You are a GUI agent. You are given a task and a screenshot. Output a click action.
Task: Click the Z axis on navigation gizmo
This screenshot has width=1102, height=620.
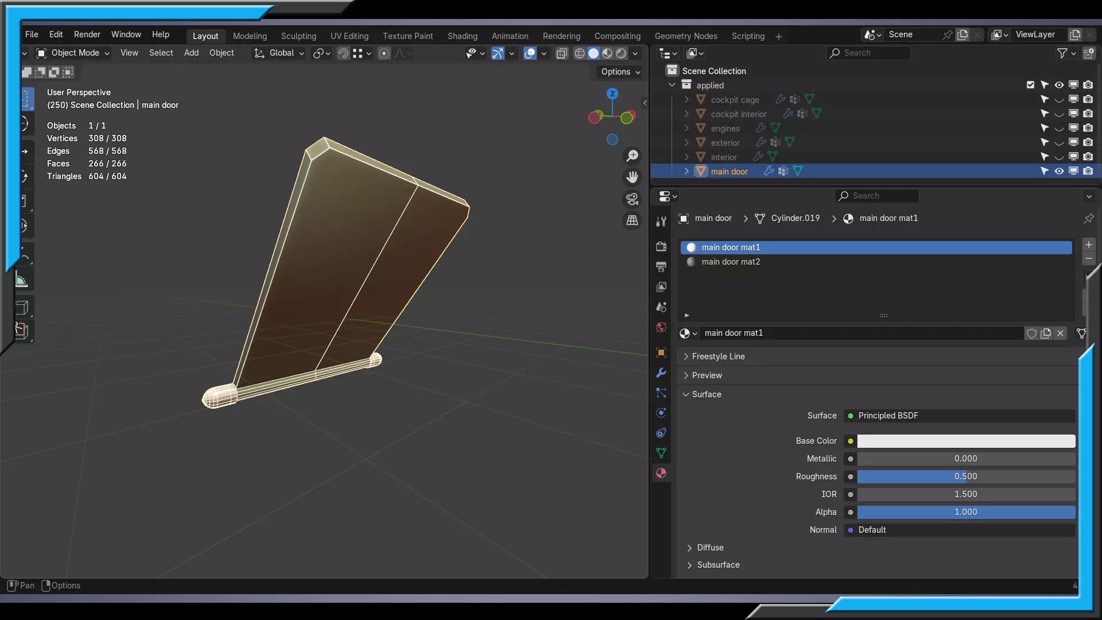pos(612,94)
